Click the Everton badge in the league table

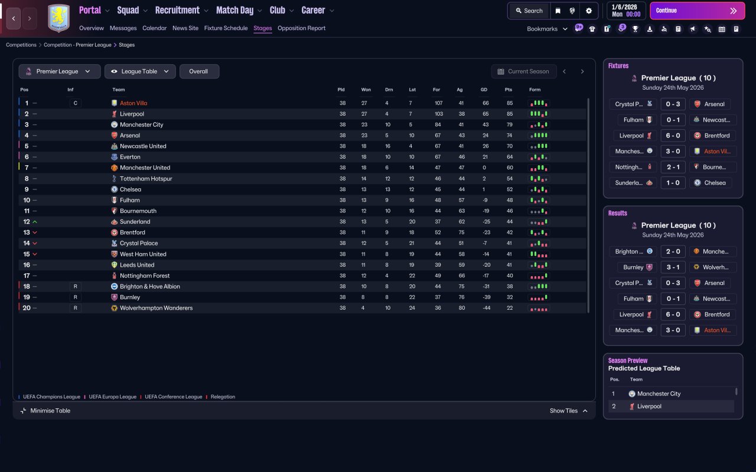pos(115,157)
